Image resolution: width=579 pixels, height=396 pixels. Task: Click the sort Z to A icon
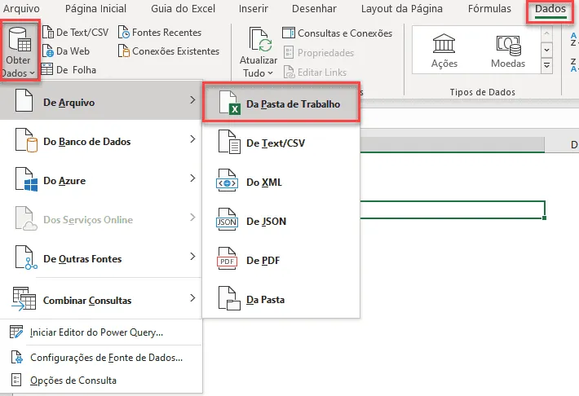point(573,65)
